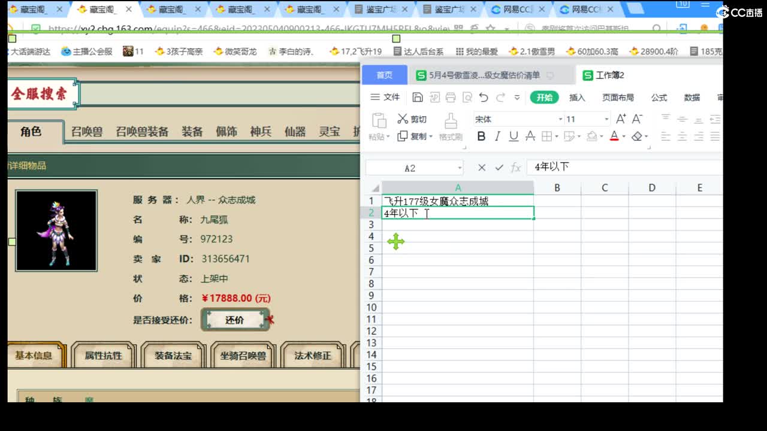Viewport: 767px width, 431px height.
Task: Click the Top Align icon
Action: 666,119
